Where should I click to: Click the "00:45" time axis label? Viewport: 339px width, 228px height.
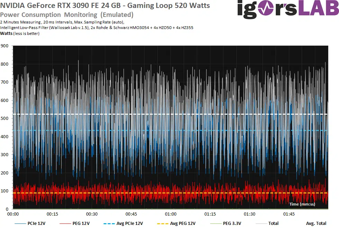click(x=131, y=214)
